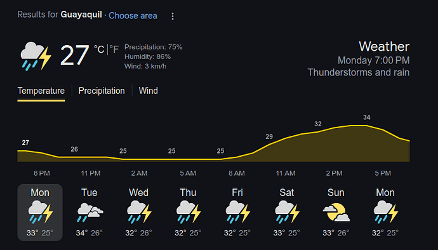438x250 pixels.
Task: Click the 8 AM hour label
Action: 237,173
